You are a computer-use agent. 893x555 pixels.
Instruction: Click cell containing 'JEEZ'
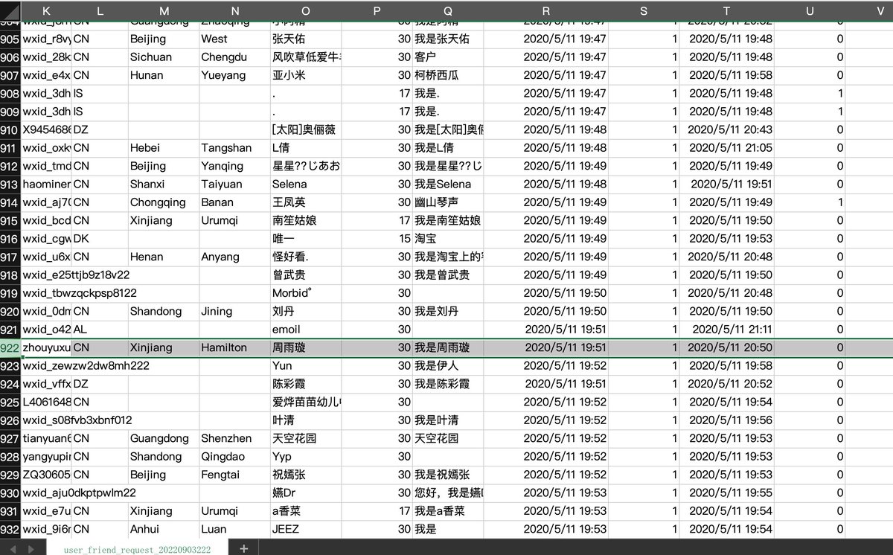coord(307,529)
